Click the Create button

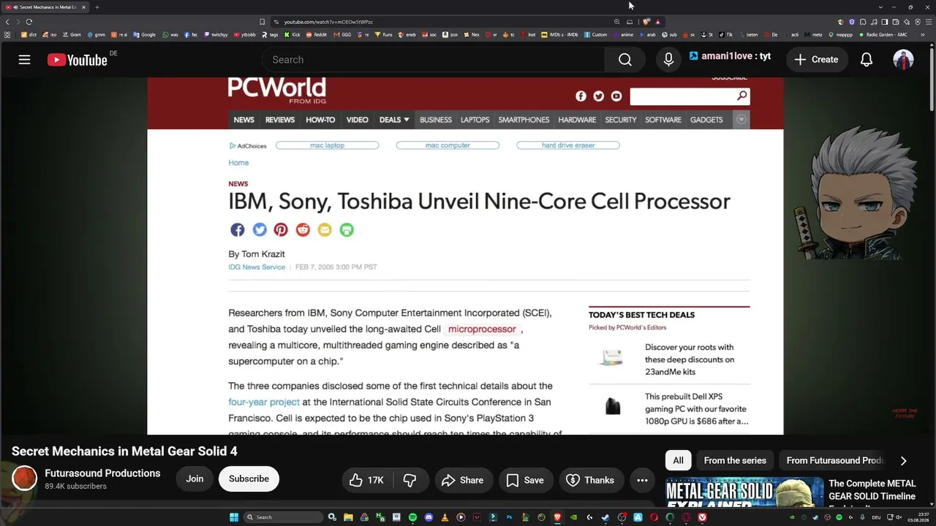click(x=816, y=60)
